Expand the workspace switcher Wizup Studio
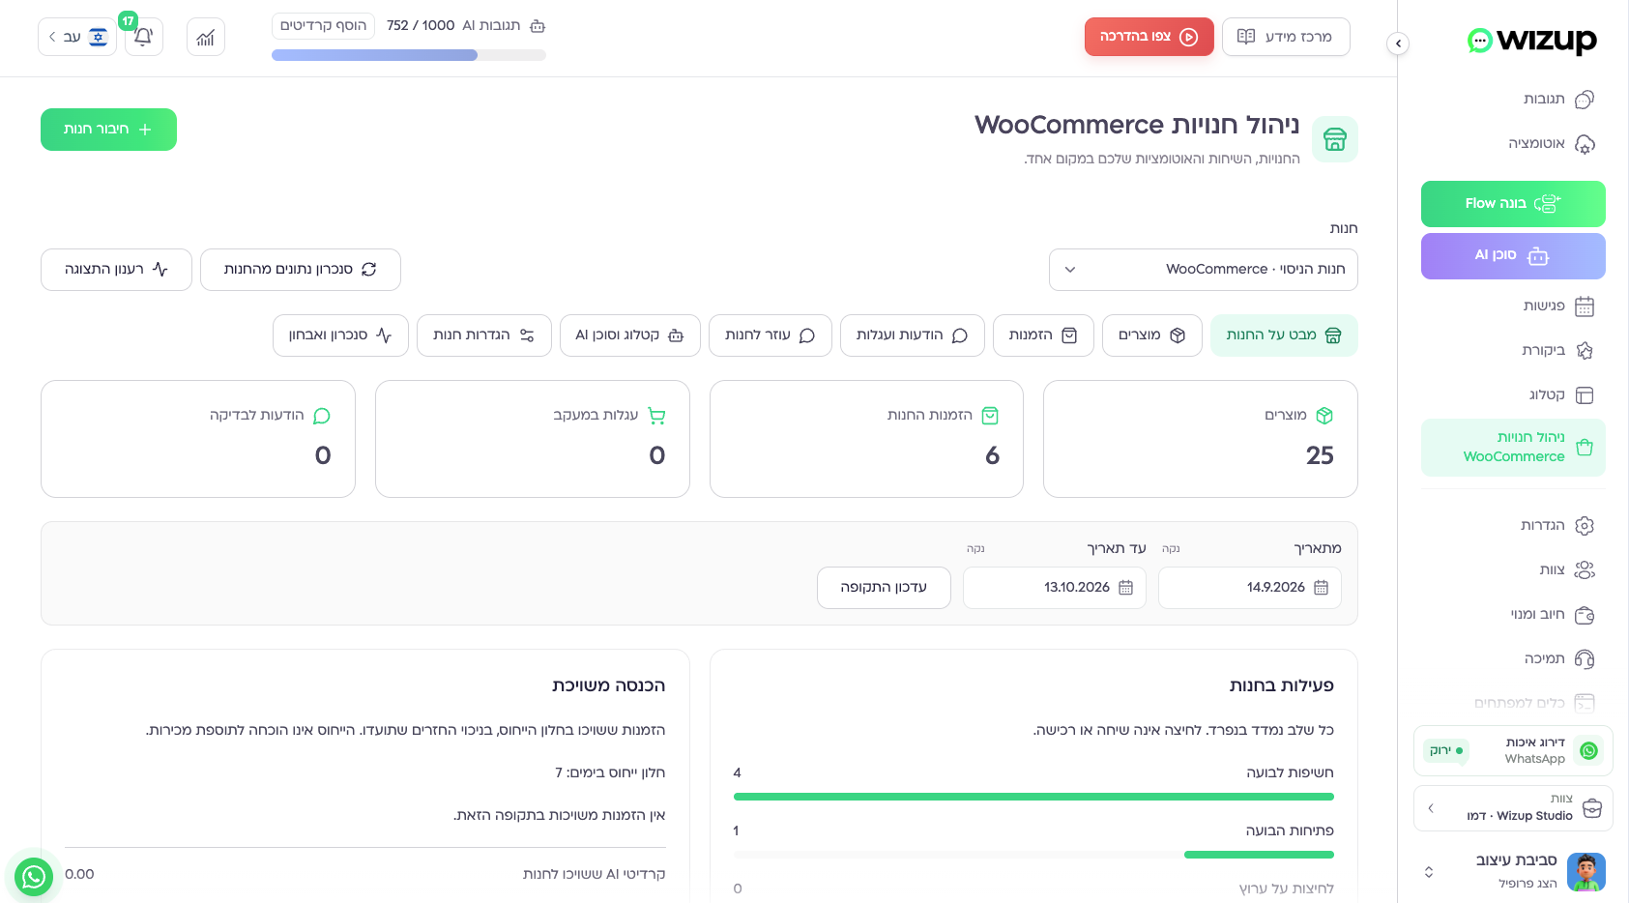Image resolution: width=1629 pixels, height=903 pixels. (x=1513, y=807)
